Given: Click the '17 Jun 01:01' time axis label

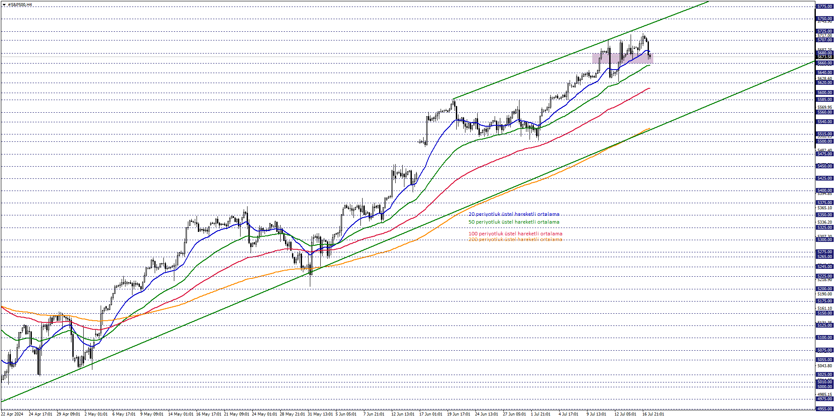Looking at the screenshot, I should tap(431, 414).
